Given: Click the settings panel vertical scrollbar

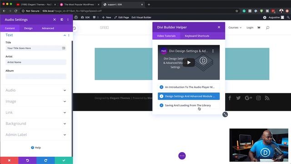Looking at the screenshot, I should click(72, 98).
